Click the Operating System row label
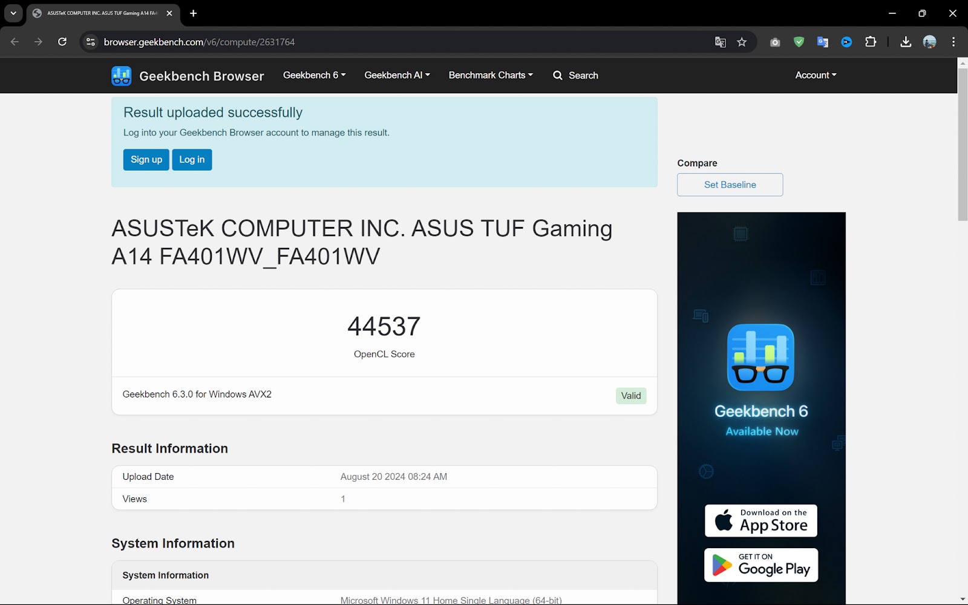 (x=159, y=600)
